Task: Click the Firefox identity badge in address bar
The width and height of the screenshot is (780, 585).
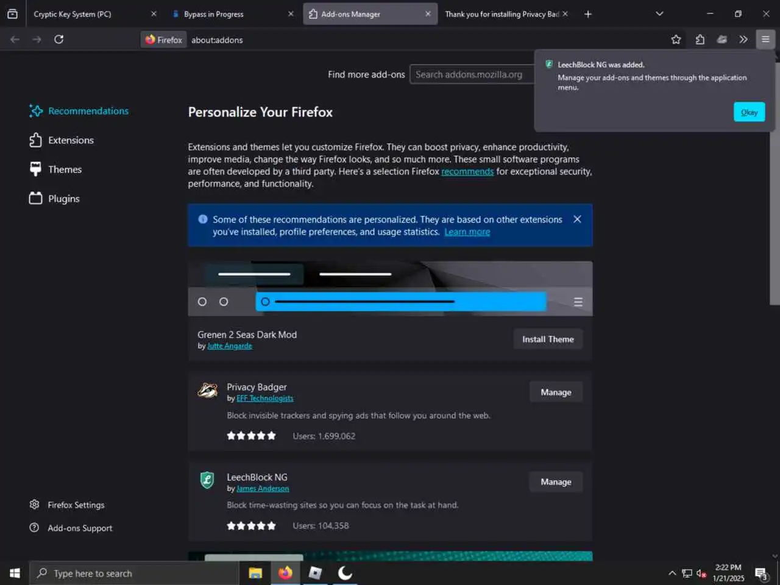Action: tap(163, 40)
